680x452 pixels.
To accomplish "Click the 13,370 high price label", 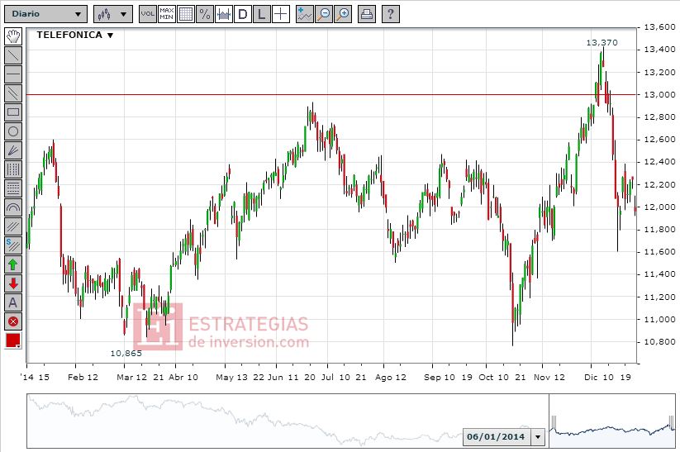I will coord(602,42).
